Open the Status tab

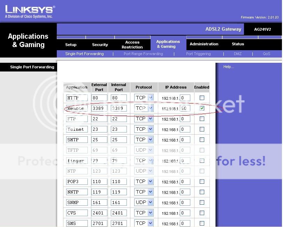[238, 44]
